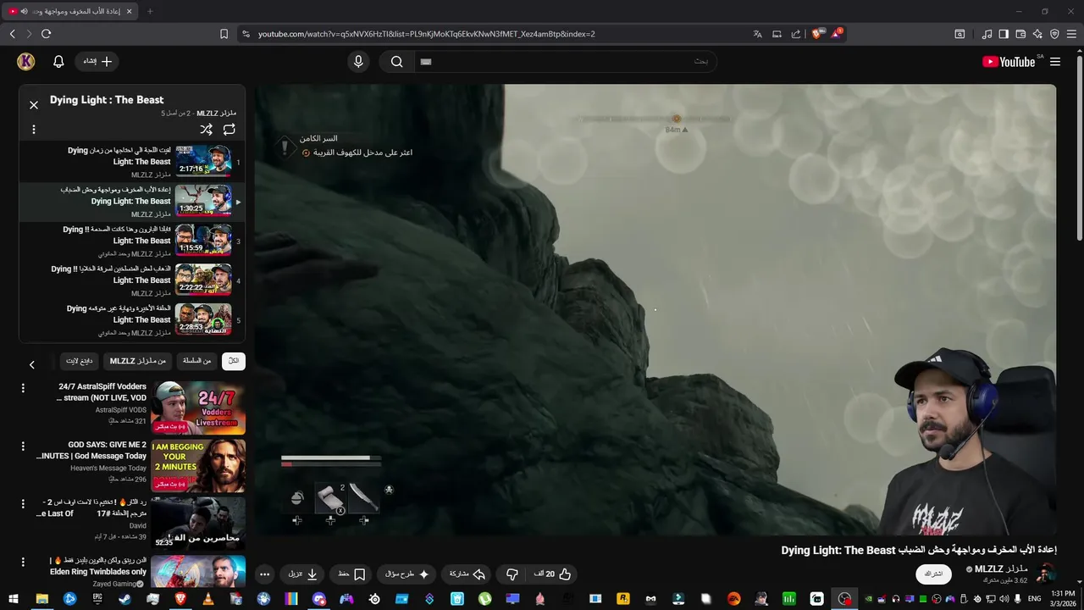Dislike the video
Image resolution: width=1084 pixels, height=610 pixels.
point(512,574)
